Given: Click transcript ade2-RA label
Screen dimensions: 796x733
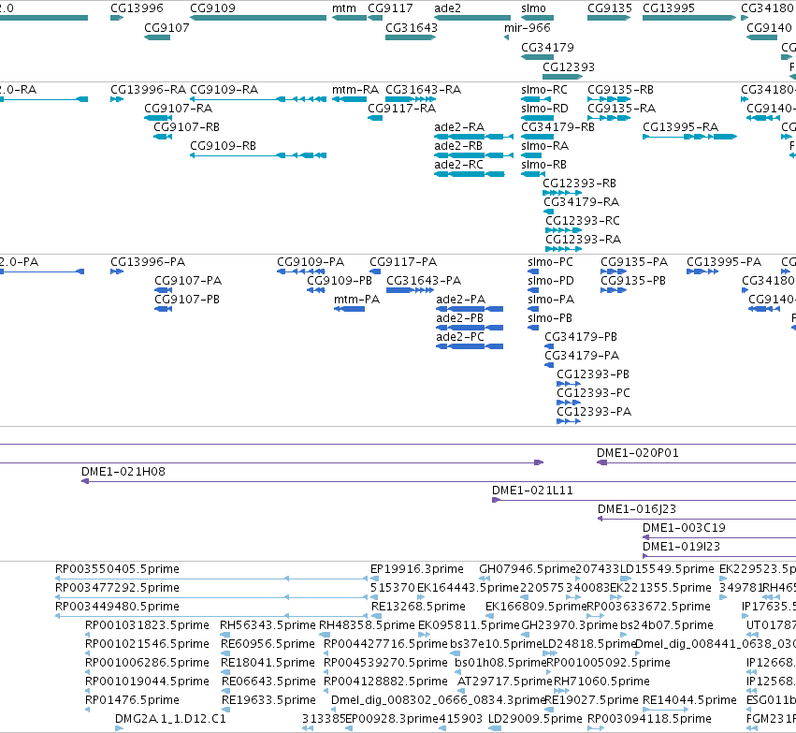Looking at the screenshot, I should 459,127.
